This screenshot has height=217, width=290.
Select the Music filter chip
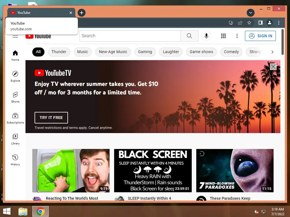tap(83, 52)
